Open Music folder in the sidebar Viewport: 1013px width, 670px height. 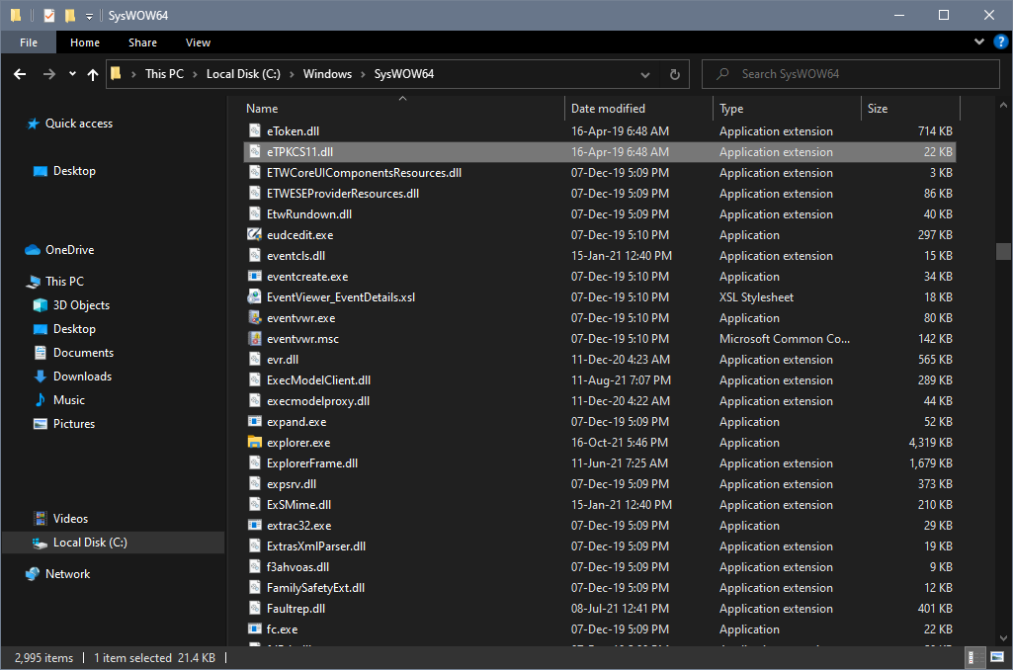68,400
